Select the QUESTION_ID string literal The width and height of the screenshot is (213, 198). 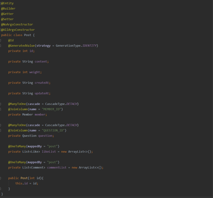(54, 130)
